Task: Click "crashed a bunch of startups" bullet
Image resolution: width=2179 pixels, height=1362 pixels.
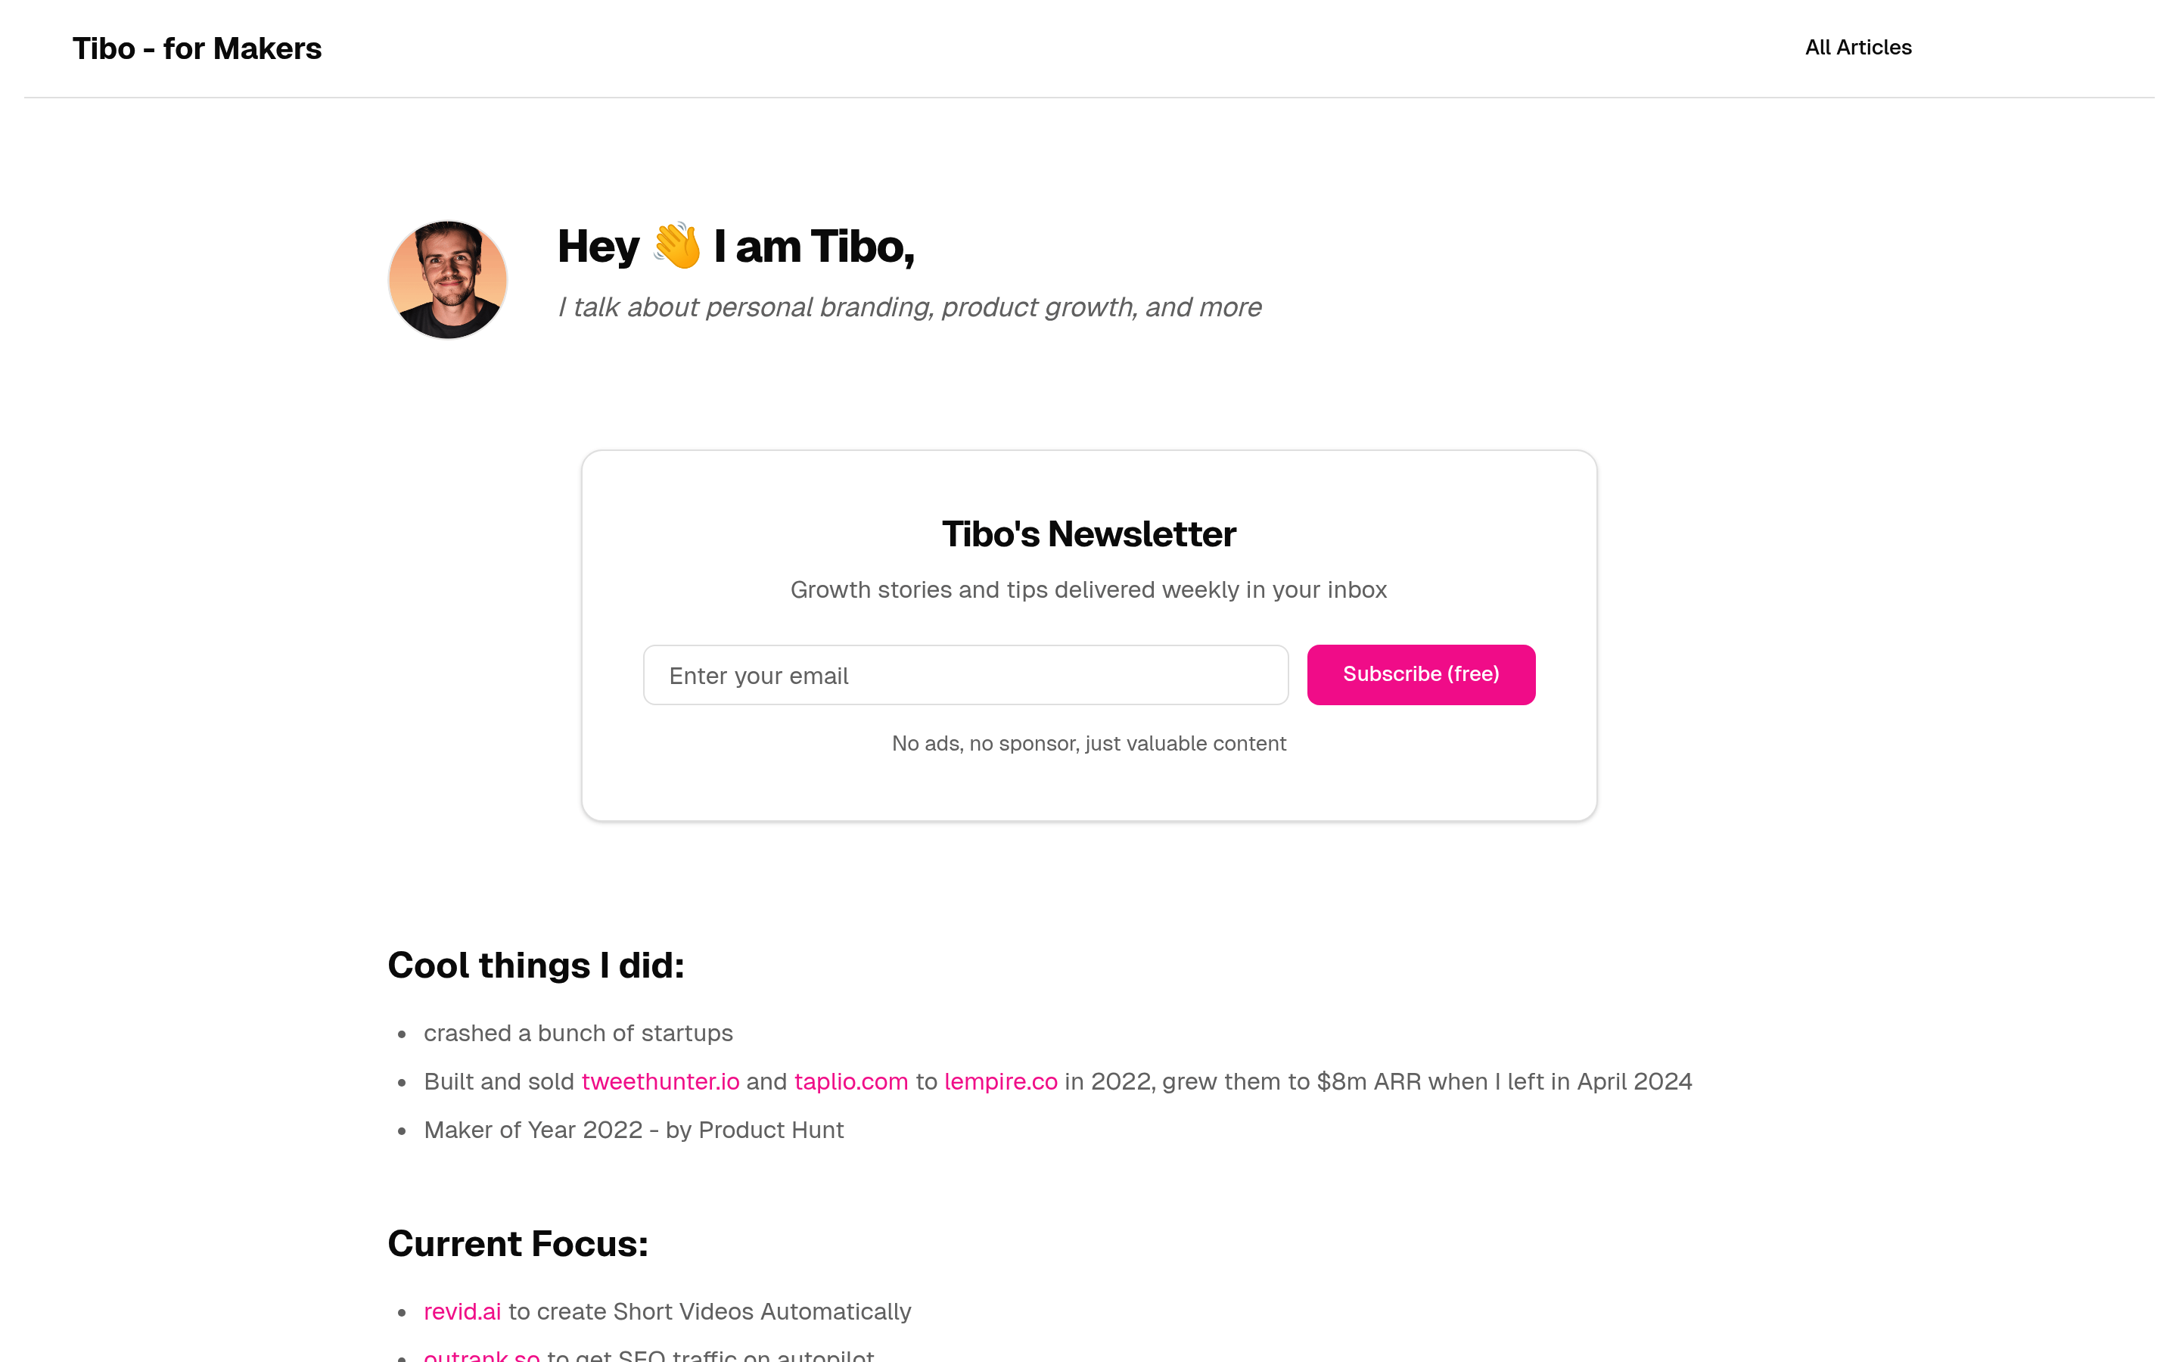Action: [x=578, y=1033]
